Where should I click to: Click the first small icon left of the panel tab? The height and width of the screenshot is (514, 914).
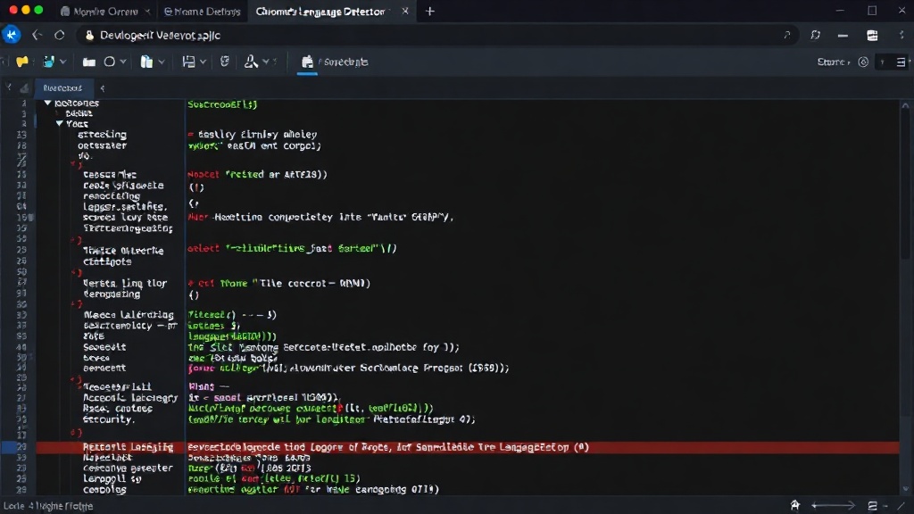(9, 88)
